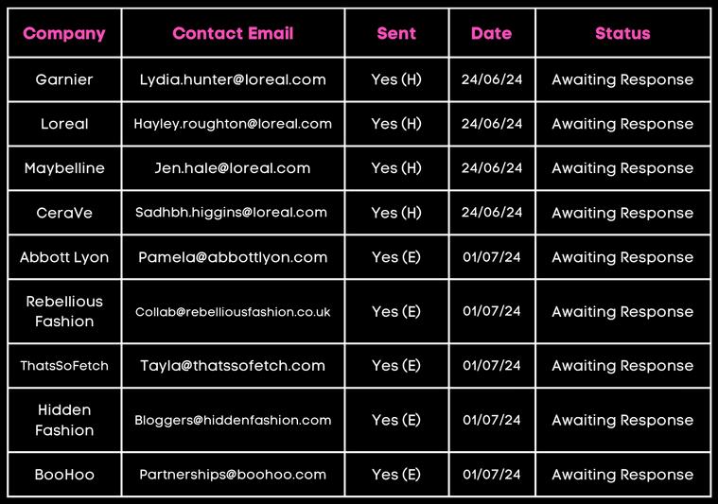718x504 pixels.
Task: Open the Sadhbh.higgins@loreal.com email address
Action: pyautogui.click(x=231, y=213)
